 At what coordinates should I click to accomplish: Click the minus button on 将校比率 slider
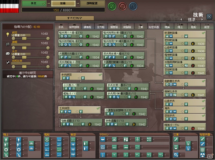pyautogui.click(x=13, y=67)
